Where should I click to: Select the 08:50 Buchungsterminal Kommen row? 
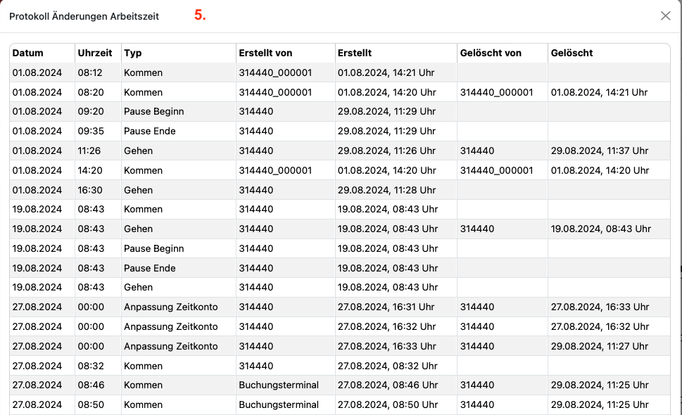340,404
